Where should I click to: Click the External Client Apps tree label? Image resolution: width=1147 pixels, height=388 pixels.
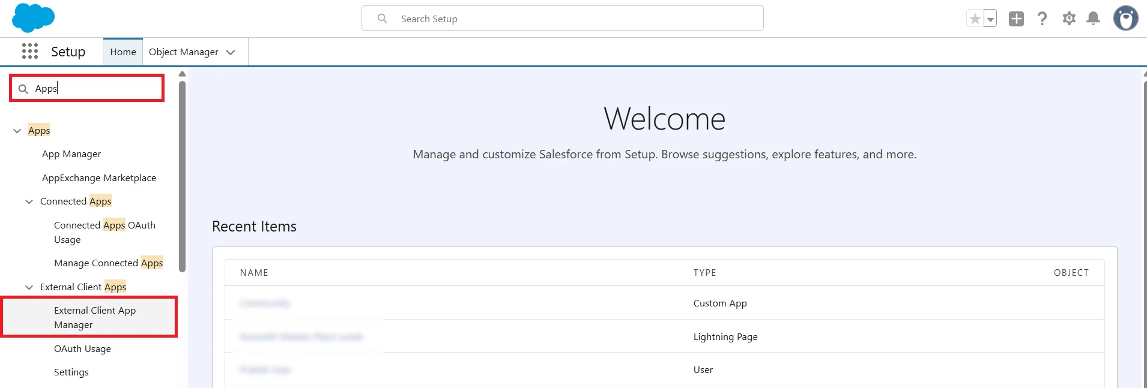pos(83,287)
